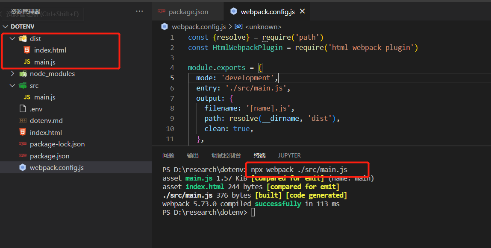Click the webpack icon in the breadcrumb
This screenshot has height=248, width=491.
(x=165, y=26)
